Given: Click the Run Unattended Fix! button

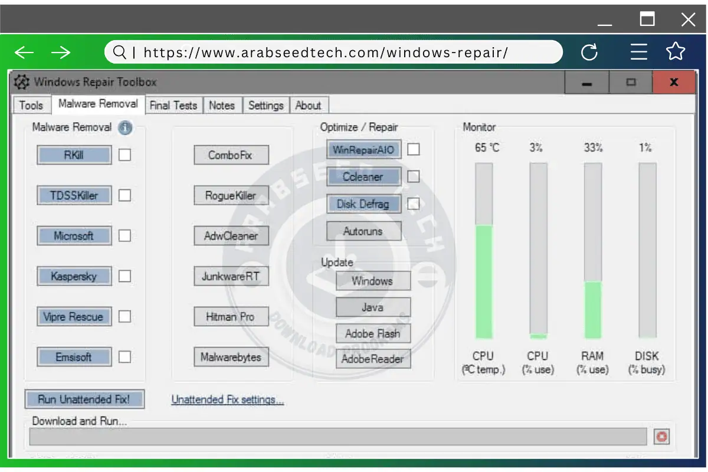Looking at the screenshot, I should coord(84,399).
